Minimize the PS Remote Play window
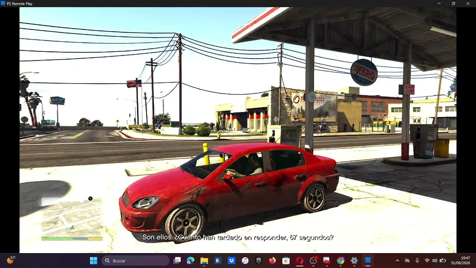 point(439,3)
